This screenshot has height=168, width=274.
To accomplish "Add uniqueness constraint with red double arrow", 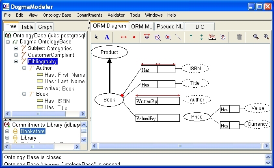I will tap(124, 37).
